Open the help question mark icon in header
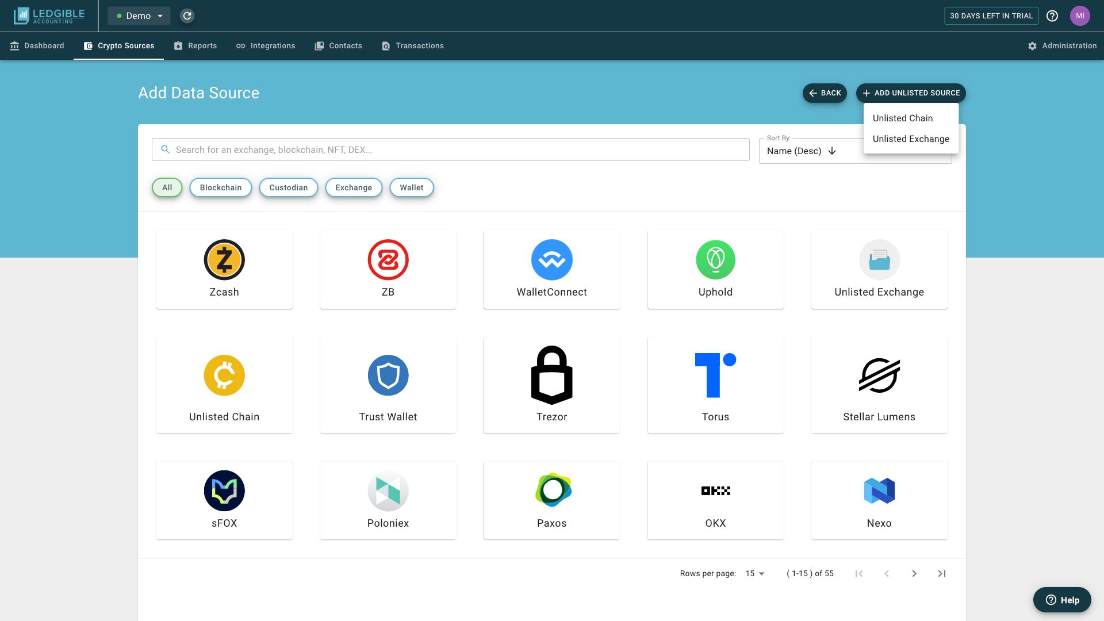The width and height of the screenshot is (1104, 621). (x=1052, y=16)
